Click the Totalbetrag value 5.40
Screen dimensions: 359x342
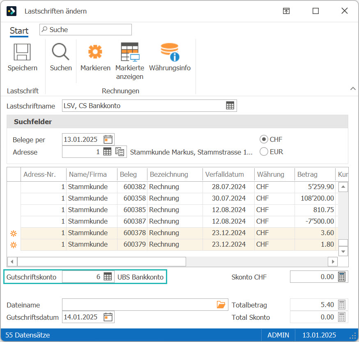(327, 305)
